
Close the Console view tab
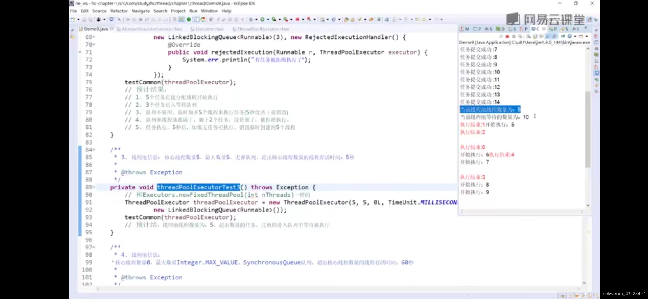tap(544, 29)
